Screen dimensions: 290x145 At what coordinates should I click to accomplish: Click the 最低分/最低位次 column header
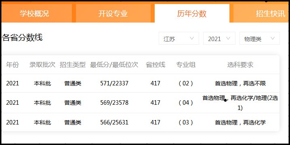(x=114, y=65)
